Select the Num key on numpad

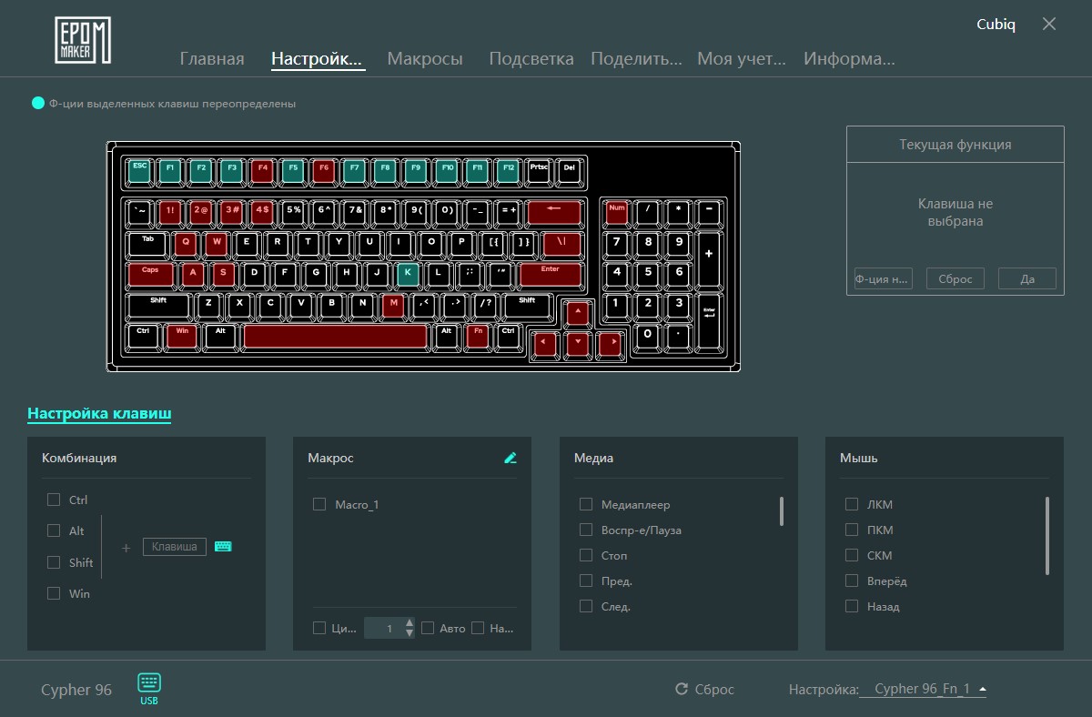pos(617,213)
